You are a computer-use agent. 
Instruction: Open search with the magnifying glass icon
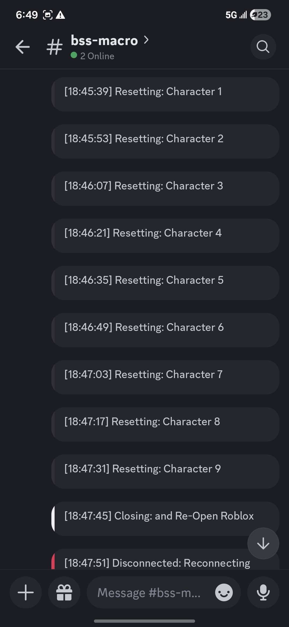pos(263,47)
